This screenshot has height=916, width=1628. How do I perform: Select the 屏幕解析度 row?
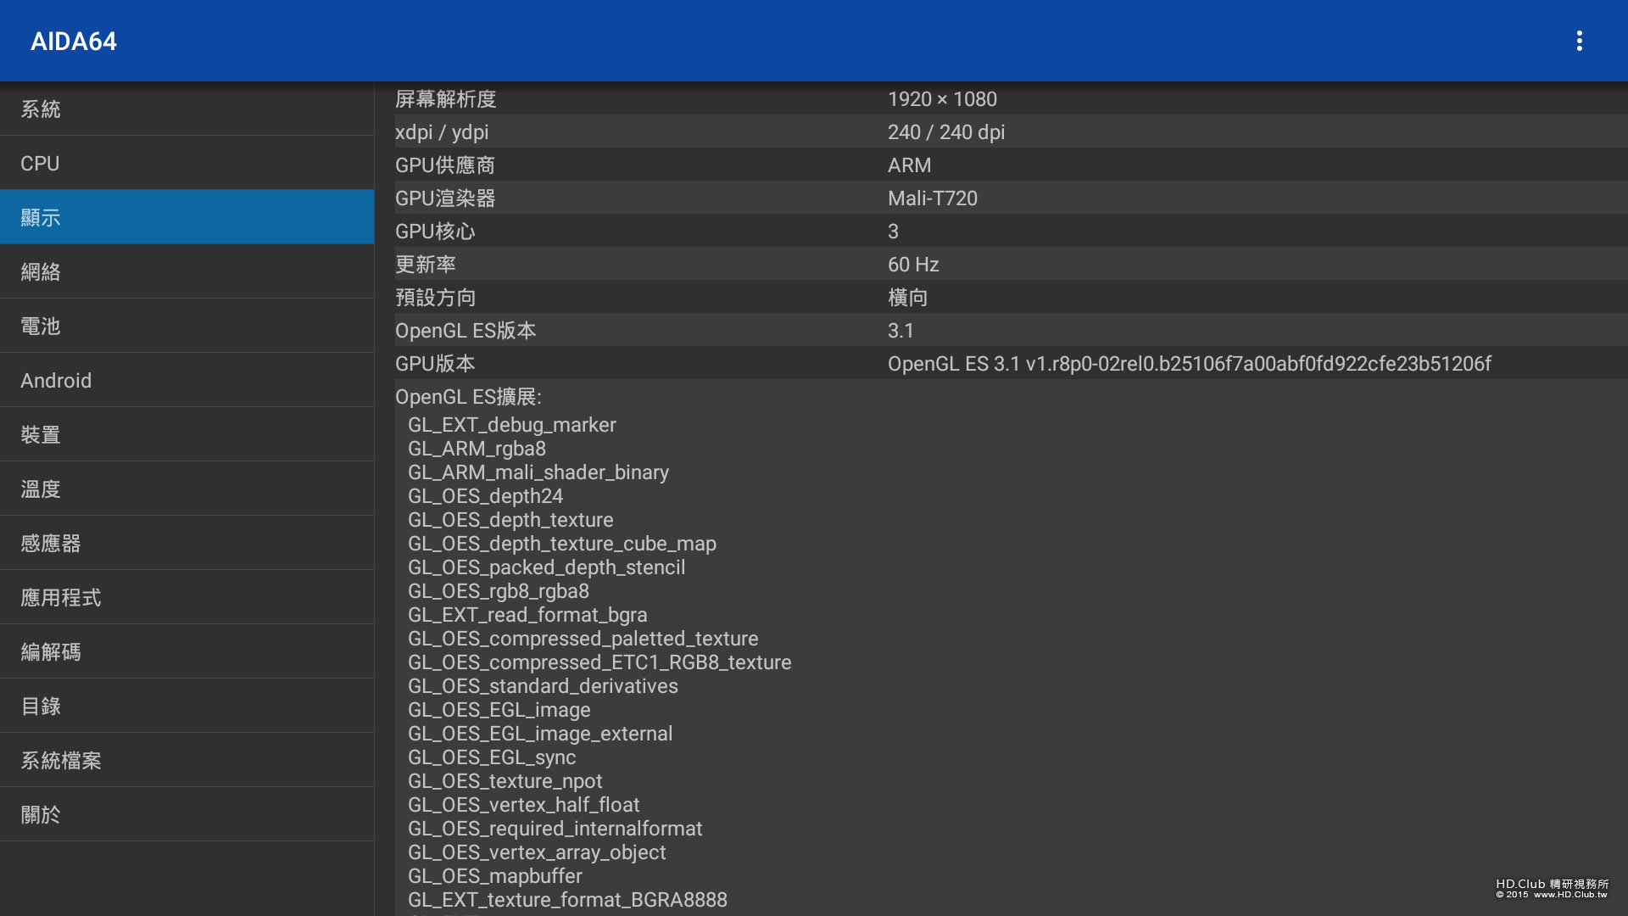tap(1011, 98)
